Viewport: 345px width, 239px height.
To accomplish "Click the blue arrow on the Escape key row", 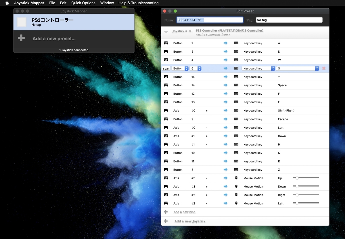I will [225, 119].
